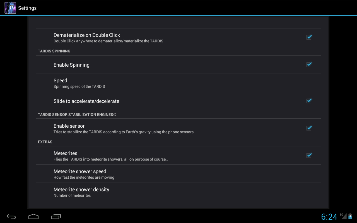Select the EXTRAS section header

click(x=45, y=142)
